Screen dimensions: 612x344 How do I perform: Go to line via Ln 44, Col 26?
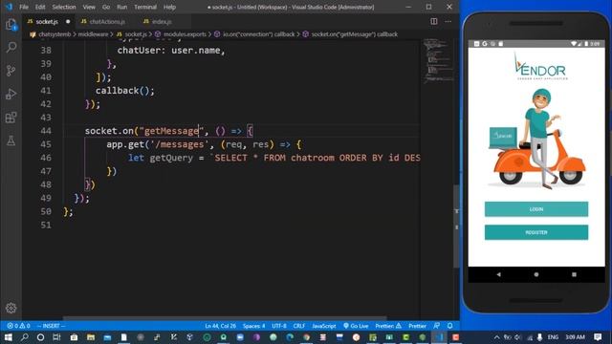(x=221, y=326)
